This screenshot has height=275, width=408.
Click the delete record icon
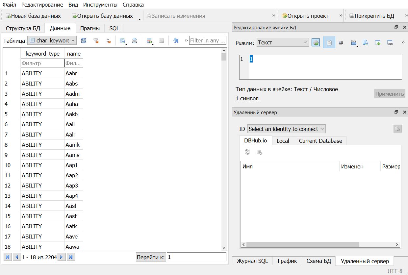[x=161, y=41]
